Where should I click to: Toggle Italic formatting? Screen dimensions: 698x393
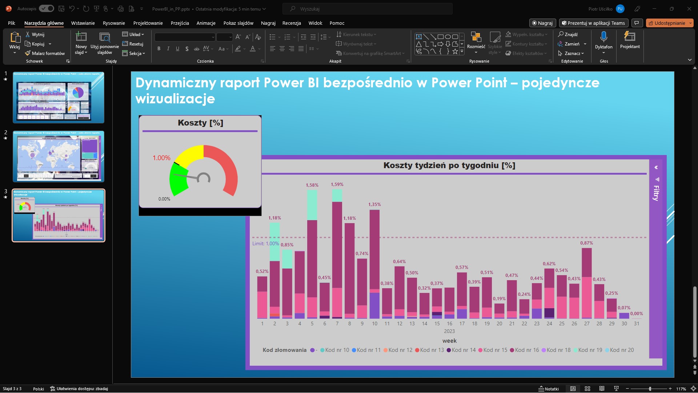point(168,48)
